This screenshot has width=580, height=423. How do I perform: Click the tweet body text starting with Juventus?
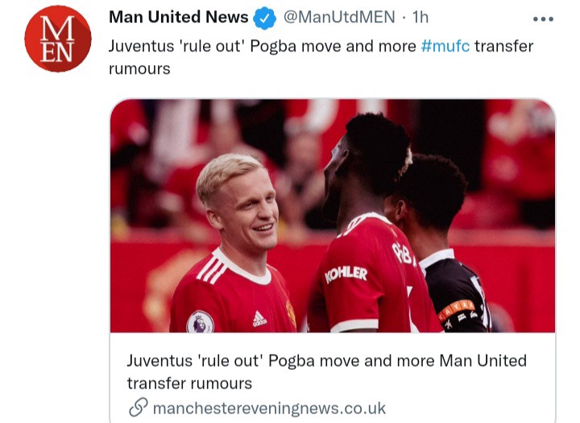click(321, 57)
